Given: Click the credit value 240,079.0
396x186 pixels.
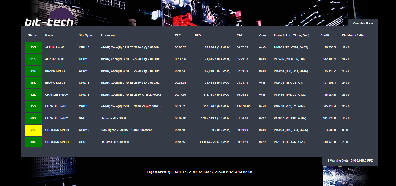Looking at the screenshot, I should point(329,142).
